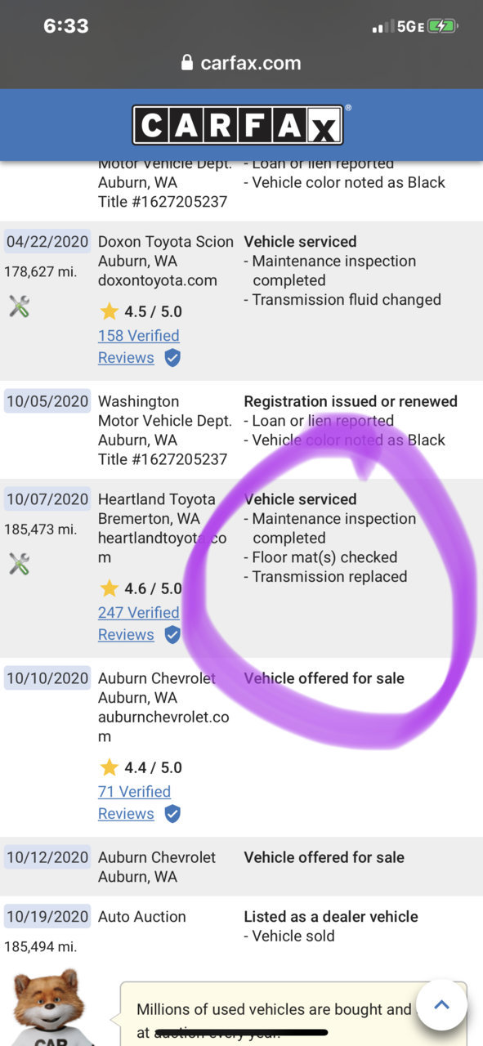The width and height of the screenshot is (483, 1046).
Task: Tap the padlock icon in address bar
Action: (x=187, y=63)
